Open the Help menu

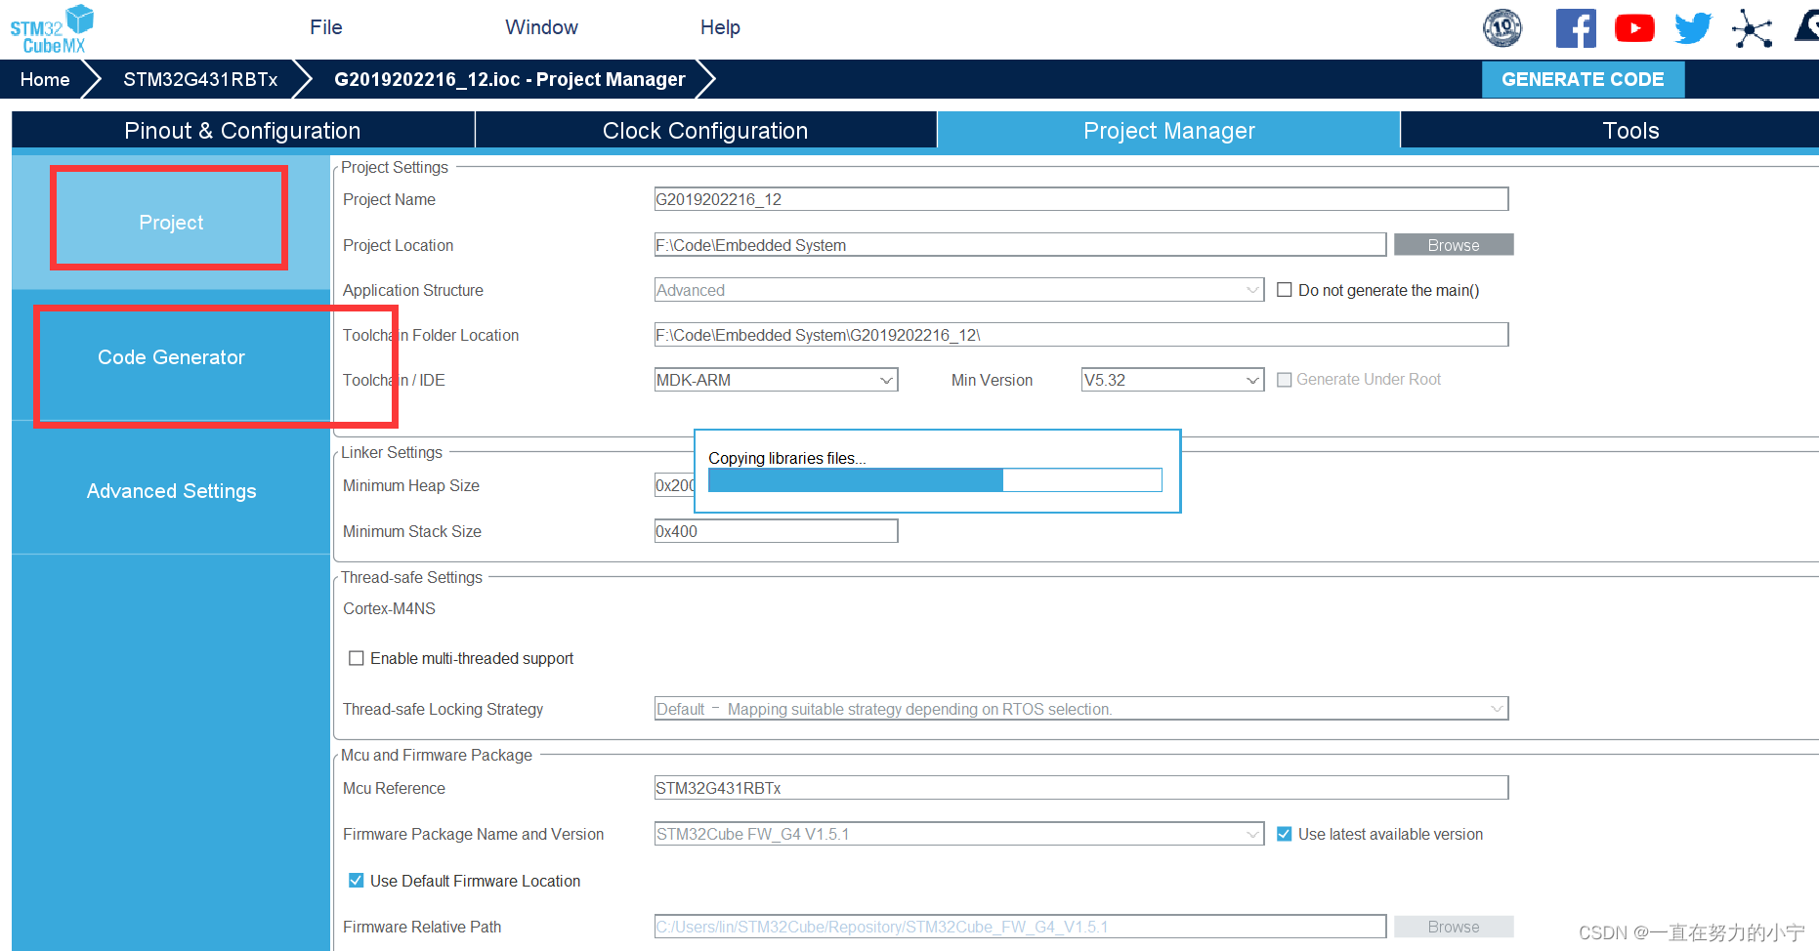(720, 27)
